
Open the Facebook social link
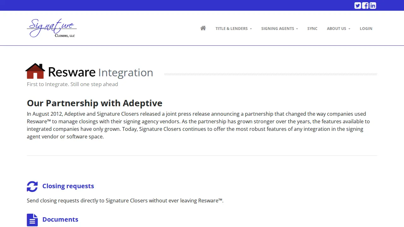[x=365, y=5]
